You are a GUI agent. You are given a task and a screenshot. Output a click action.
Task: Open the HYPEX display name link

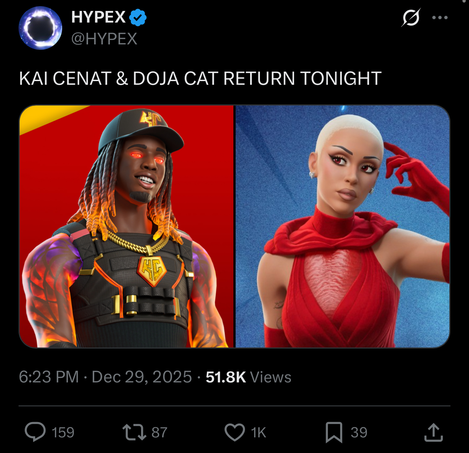tap(98, 17)
